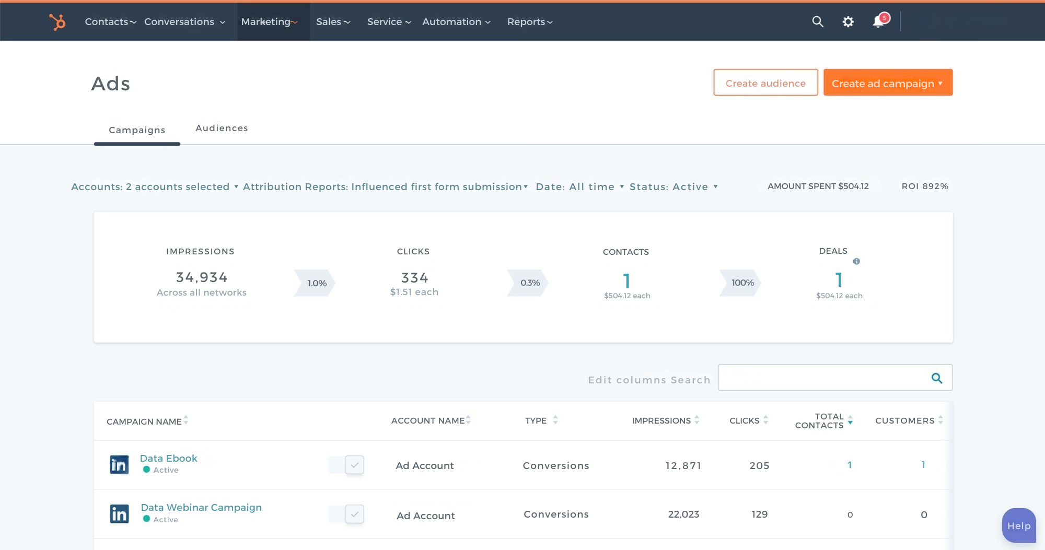
Task: Switch to the Audiences tab
Action: (x=222, y=128)
